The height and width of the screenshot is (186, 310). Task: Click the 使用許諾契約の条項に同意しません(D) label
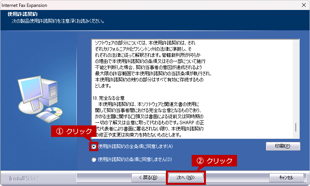[x=134, y=160]
